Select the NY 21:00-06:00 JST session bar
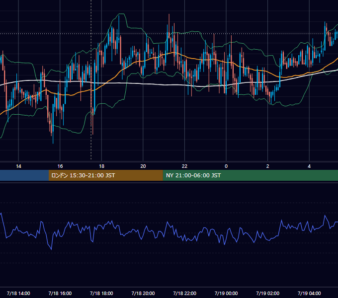 click(250, 175)
